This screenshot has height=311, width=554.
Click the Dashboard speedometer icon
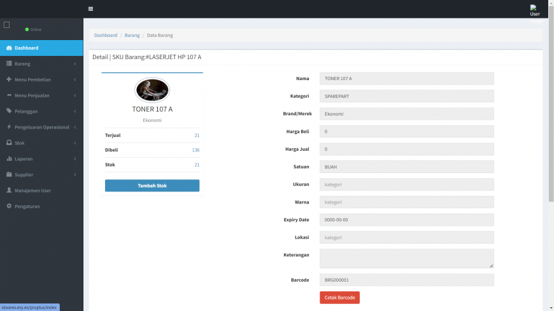pyautogui.click(x=9, y=48)
